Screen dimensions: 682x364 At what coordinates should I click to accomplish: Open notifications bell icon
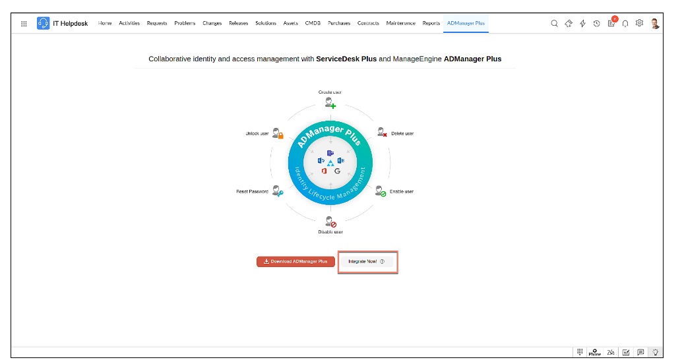point(625,24)
